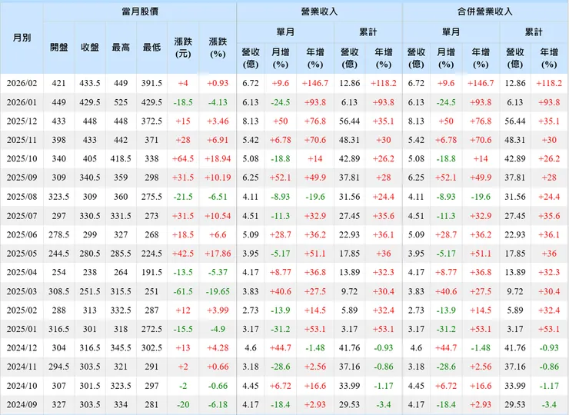Click low price 372.5 in 2025/12 row

pos(151,121)
